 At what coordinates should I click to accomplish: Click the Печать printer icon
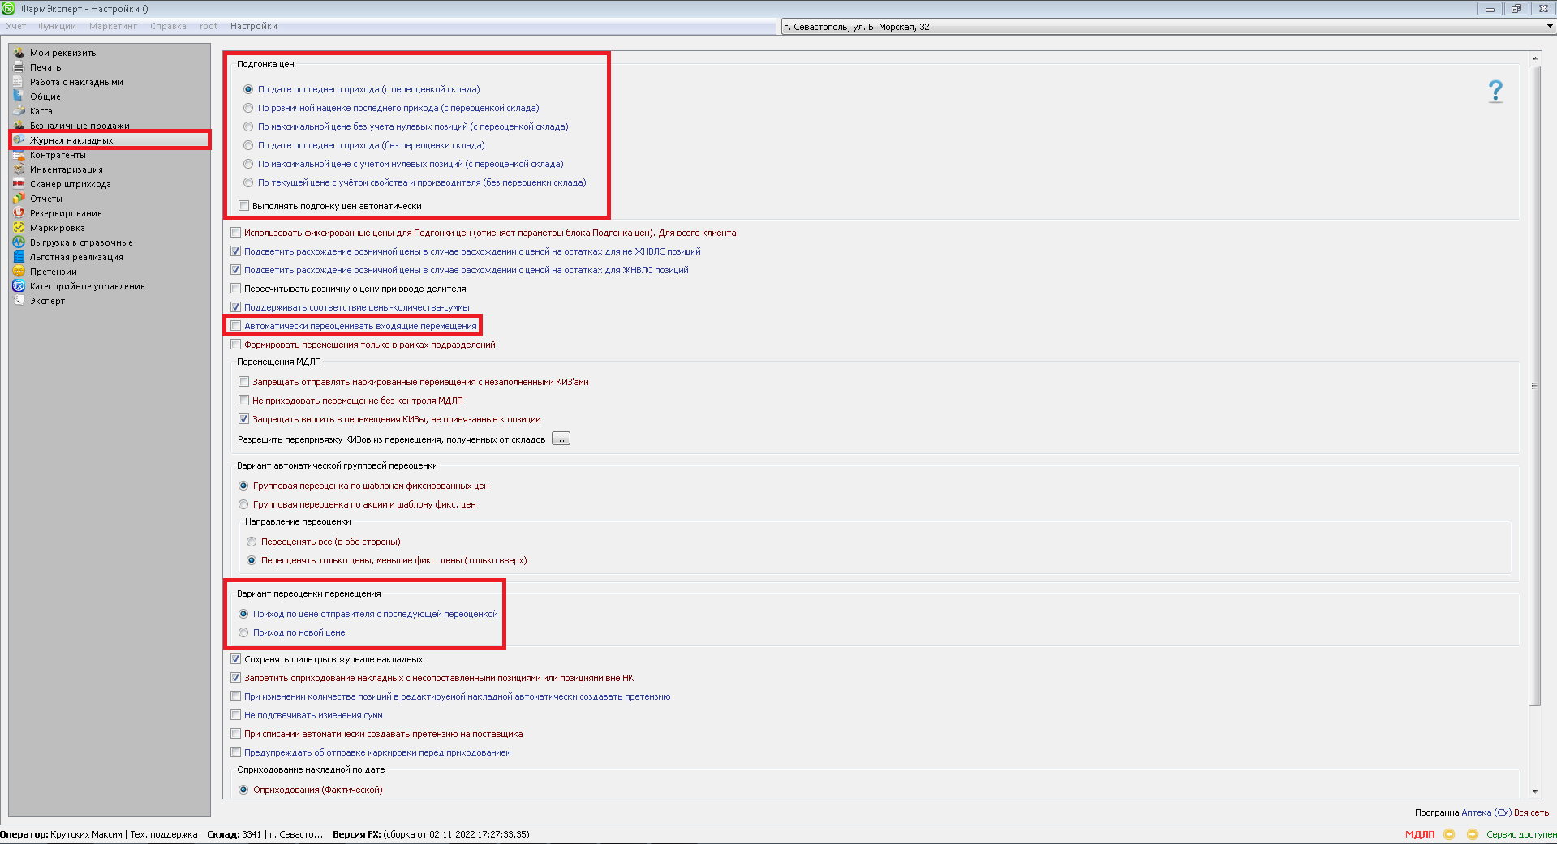tap(19, 67)
